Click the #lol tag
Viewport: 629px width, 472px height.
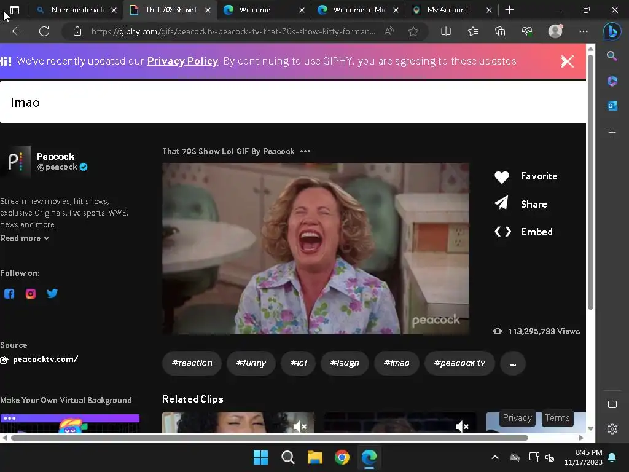299,363
